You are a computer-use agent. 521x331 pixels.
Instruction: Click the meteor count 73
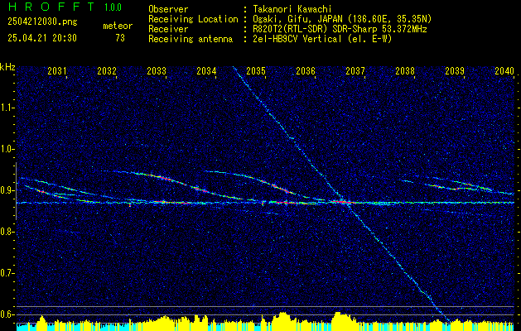[120, 38]
